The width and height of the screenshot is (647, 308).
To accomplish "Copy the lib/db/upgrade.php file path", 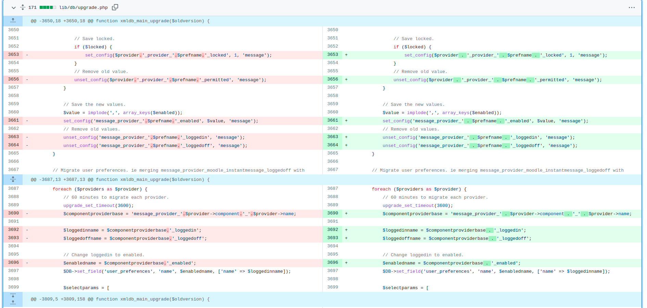I will click(115, 7).
